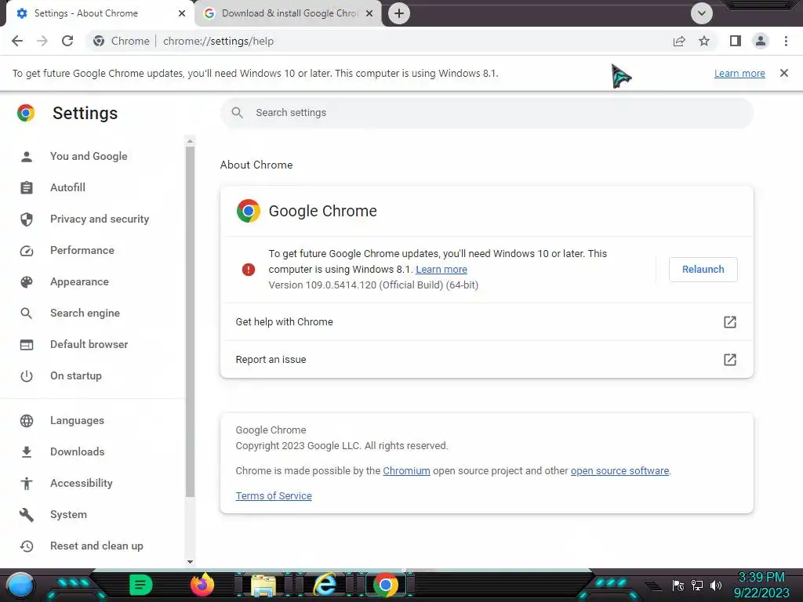803x602 pixels.
Task: Click the Search settings field
Action: click(x=486, y=113)
